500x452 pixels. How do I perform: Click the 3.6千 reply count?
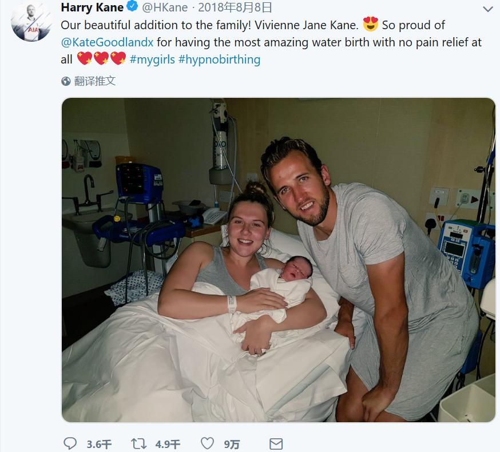(x=99, y=444)
